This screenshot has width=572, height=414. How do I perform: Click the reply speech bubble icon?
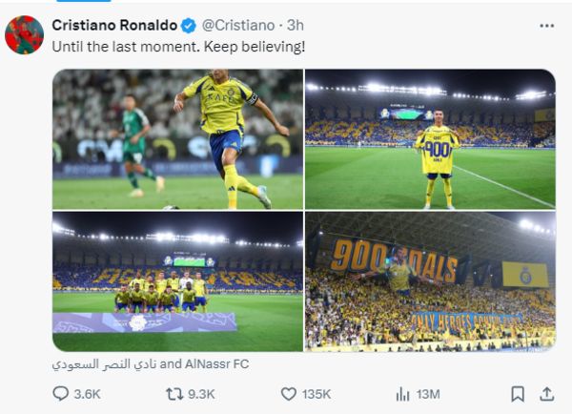61,393
